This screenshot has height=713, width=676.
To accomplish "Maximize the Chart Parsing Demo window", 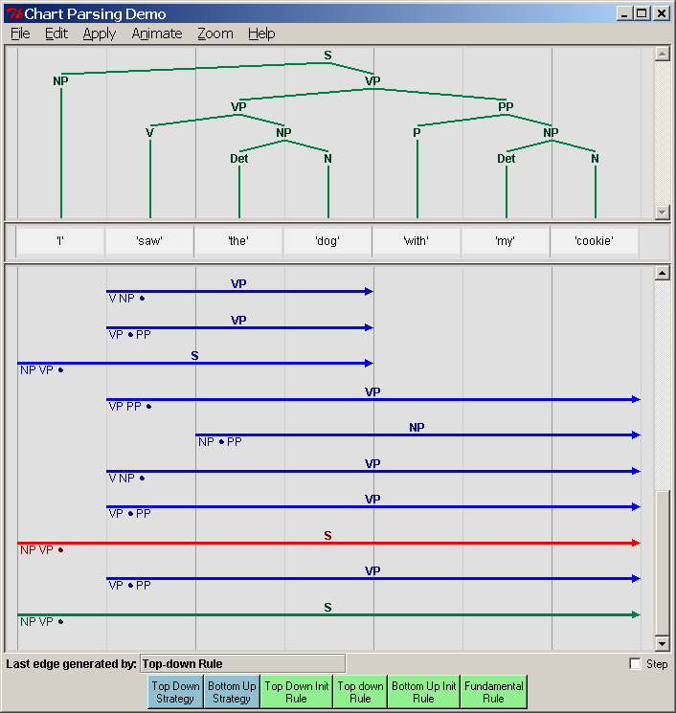I will 642,13.
